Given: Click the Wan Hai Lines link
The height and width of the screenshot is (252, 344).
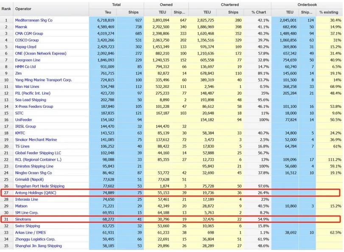Looking at the screenshot, I should [27, 87].
